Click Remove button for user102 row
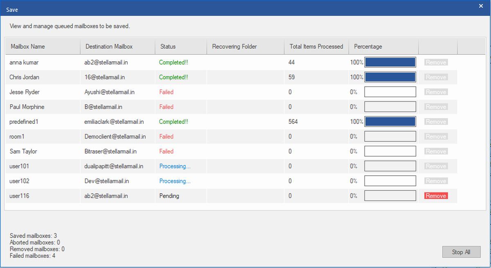This screenshot has height=268, width=491. (x=436, y=181)
